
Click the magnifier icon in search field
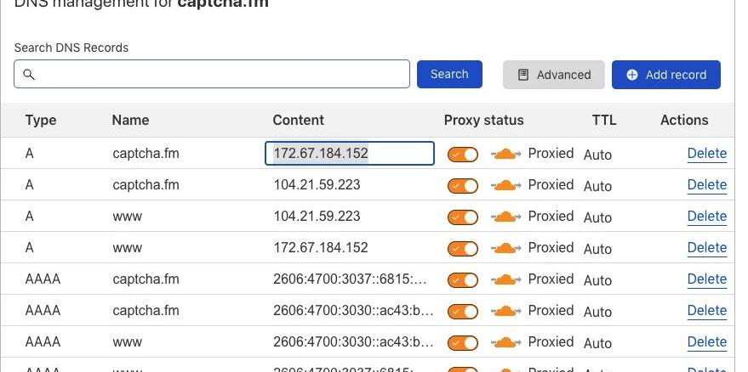point(29,75)
